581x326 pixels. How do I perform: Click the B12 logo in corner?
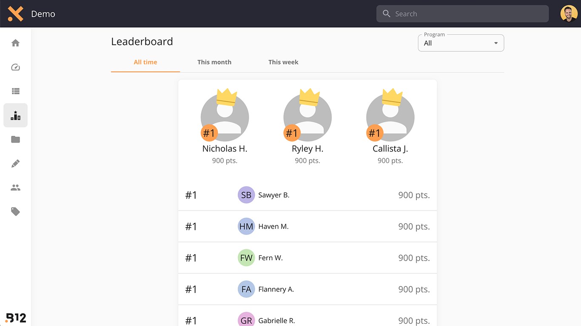point(16,318)
